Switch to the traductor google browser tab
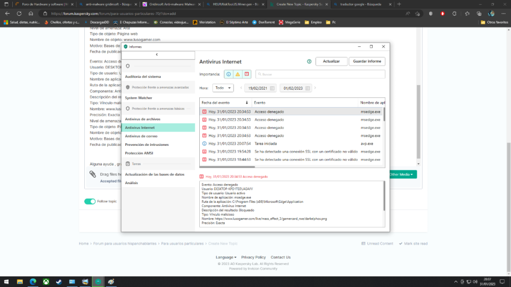511x287 pixels. (x=362, y=4)
